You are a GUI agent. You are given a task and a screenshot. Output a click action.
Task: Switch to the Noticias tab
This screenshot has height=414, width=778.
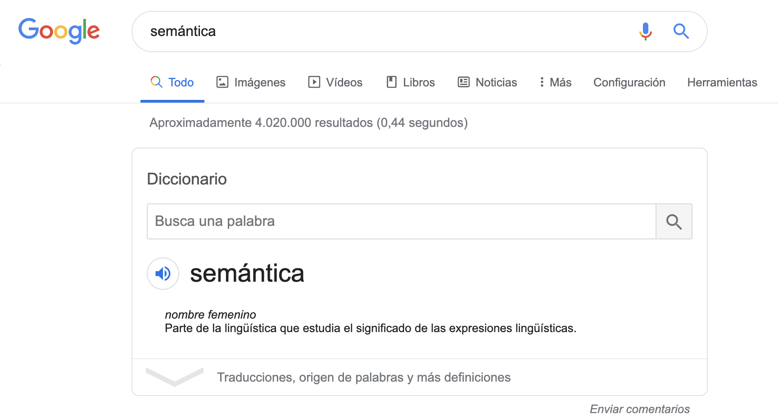pos(488,82)
